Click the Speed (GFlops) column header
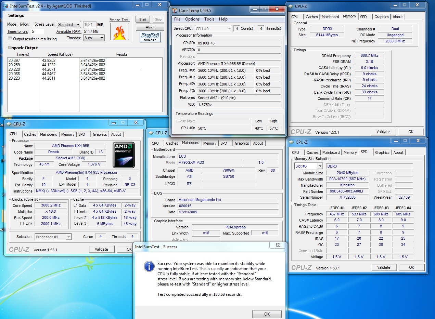This screenshot has height=319, width=435. tap(60, 54)
